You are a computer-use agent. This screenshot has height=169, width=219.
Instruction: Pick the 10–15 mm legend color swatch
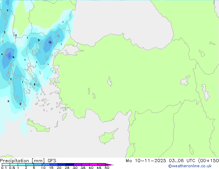pos(46,165)
